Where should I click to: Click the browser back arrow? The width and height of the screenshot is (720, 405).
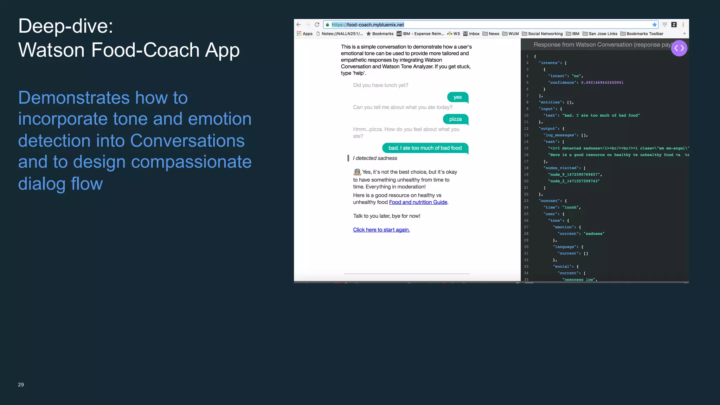(298, 25)
